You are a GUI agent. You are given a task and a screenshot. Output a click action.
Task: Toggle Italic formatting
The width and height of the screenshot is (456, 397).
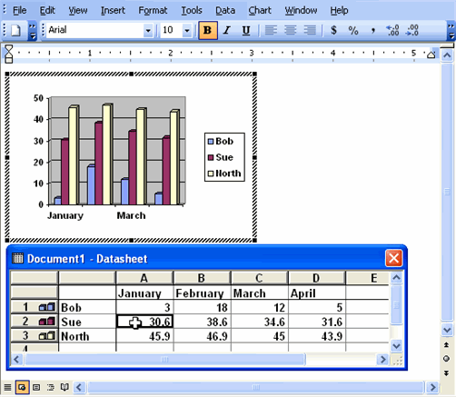(227, 30)
